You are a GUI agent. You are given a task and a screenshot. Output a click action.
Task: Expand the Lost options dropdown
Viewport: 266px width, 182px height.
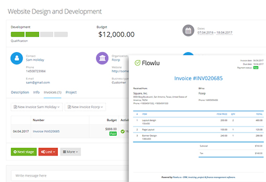pos(48,152)
